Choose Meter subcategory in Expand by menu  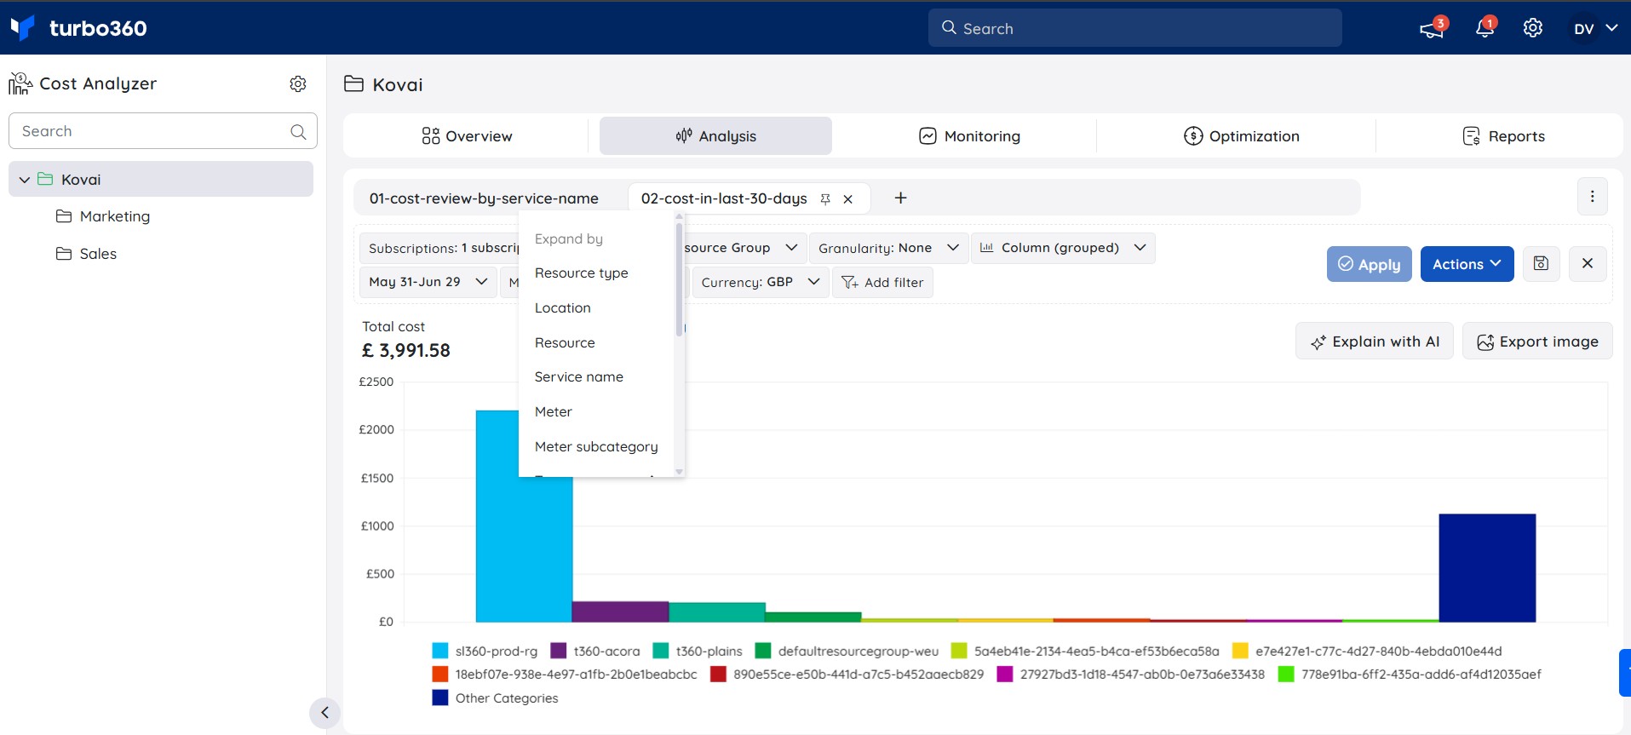(x=595, y=447)
